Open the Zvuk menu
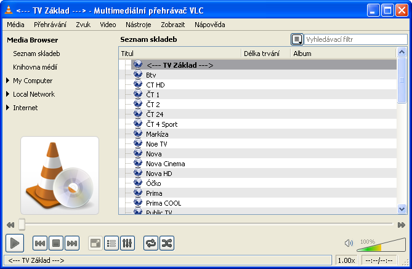Image resolution: width=412 pixels, height=269 pixels. 83,25
